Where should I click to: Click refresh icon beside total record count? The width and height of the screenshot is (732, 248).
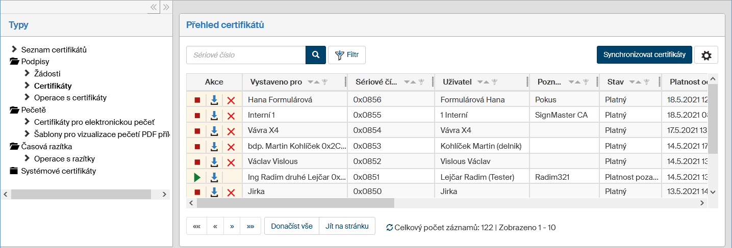tap(390, 228)
